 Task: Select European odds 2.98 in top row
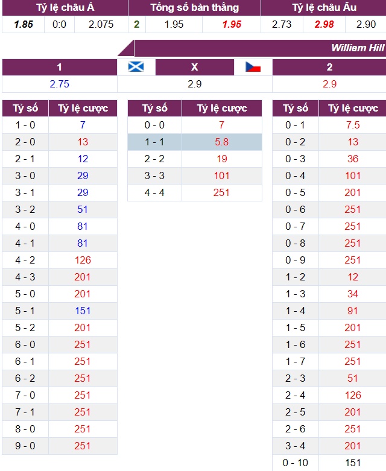click(x=324, y=25)
